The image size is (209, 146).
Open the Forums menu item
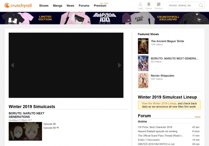(84, 6)
